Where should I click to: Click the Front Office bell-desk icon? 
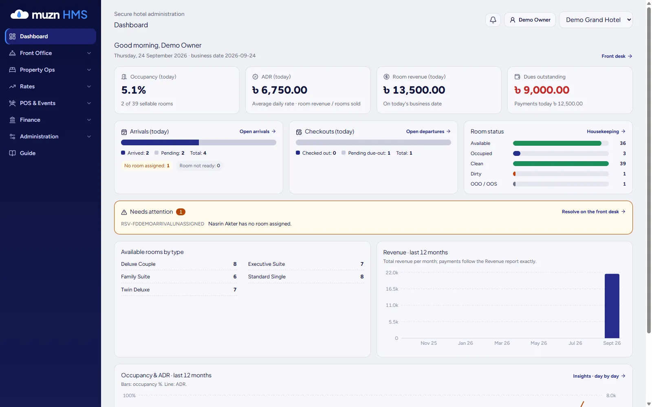tap(12, 53)
